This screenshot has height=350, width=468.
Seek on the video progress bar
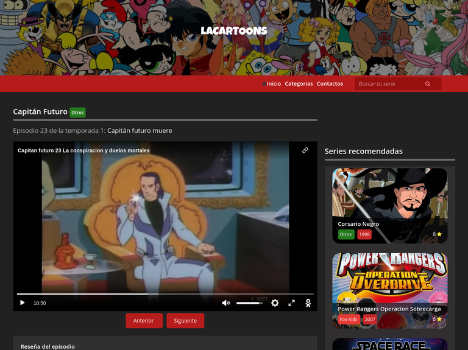coord(165,294)
